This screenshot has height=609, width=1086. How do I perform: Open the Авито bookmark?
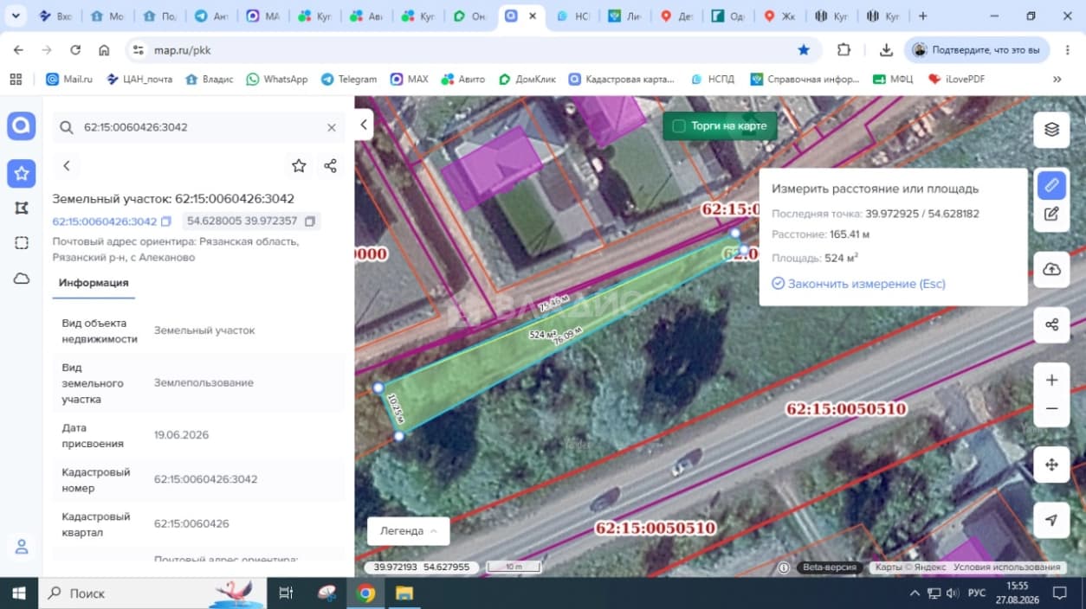pyautogui.click(x=463, y=79)
